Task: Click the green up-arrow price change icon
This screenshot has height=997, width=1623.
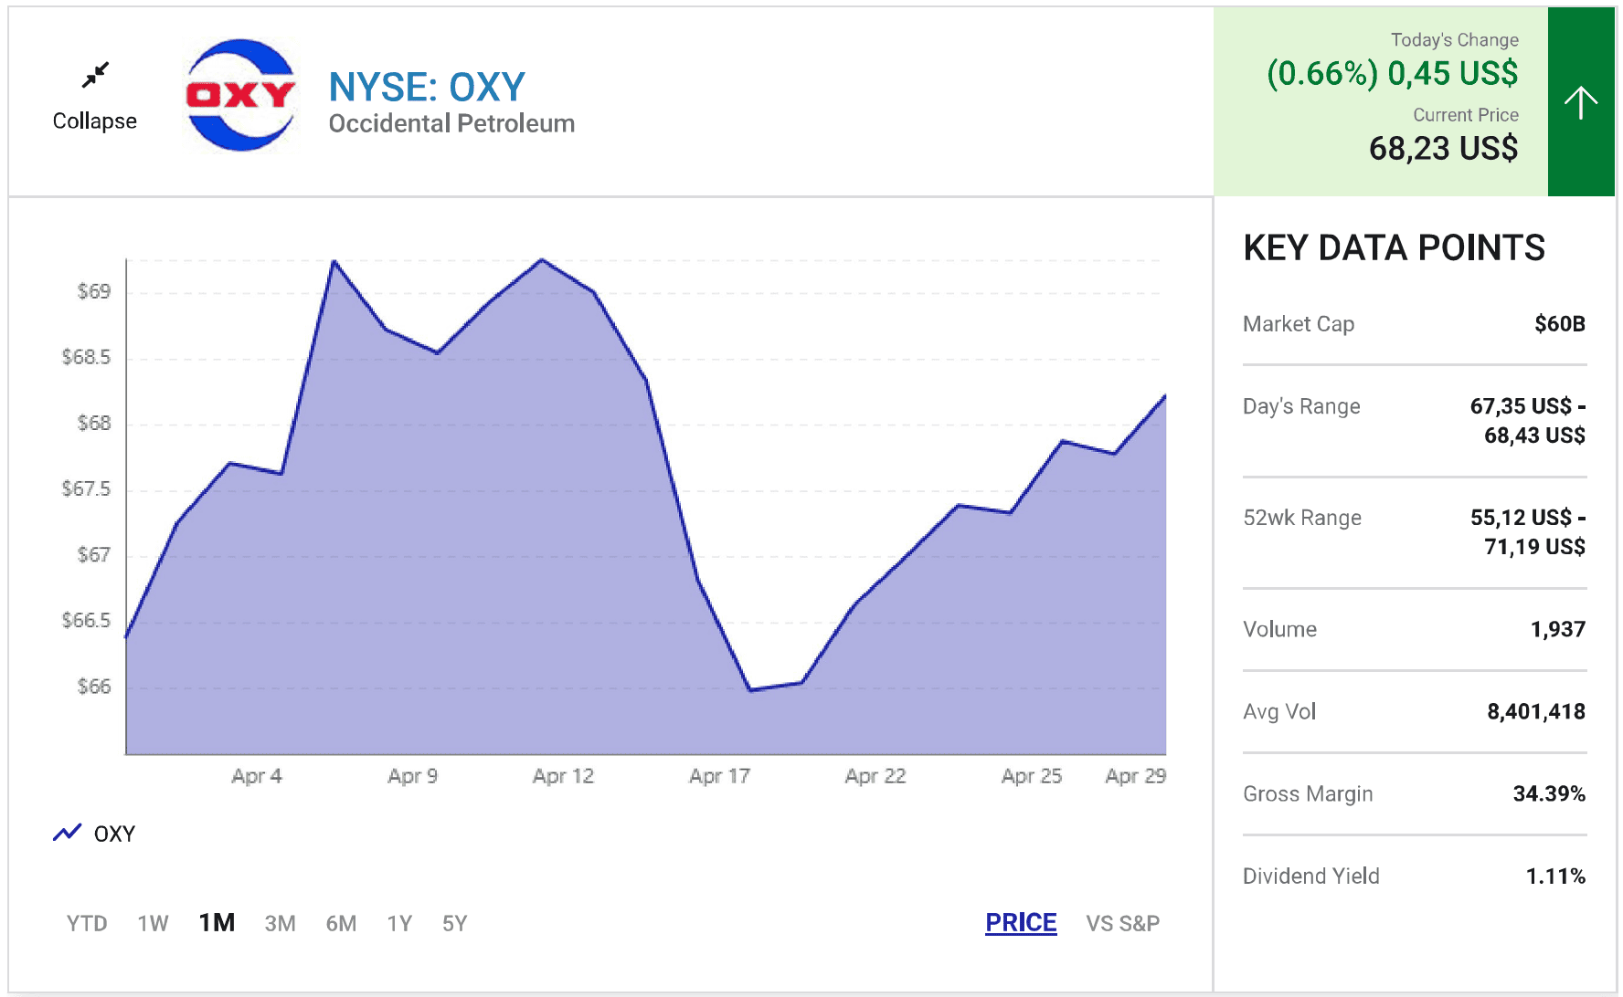Action: click(1580, 101)
